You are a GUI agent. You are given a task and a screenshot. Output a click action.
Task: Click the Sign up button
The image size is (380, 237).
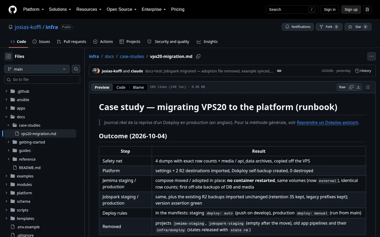(351, 9)
